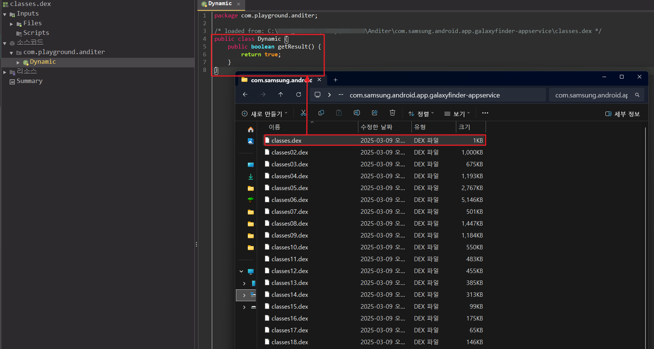Open the 보기 view dropdown
654x349 pixels.
pyautogui.click(x=457, y=114)
